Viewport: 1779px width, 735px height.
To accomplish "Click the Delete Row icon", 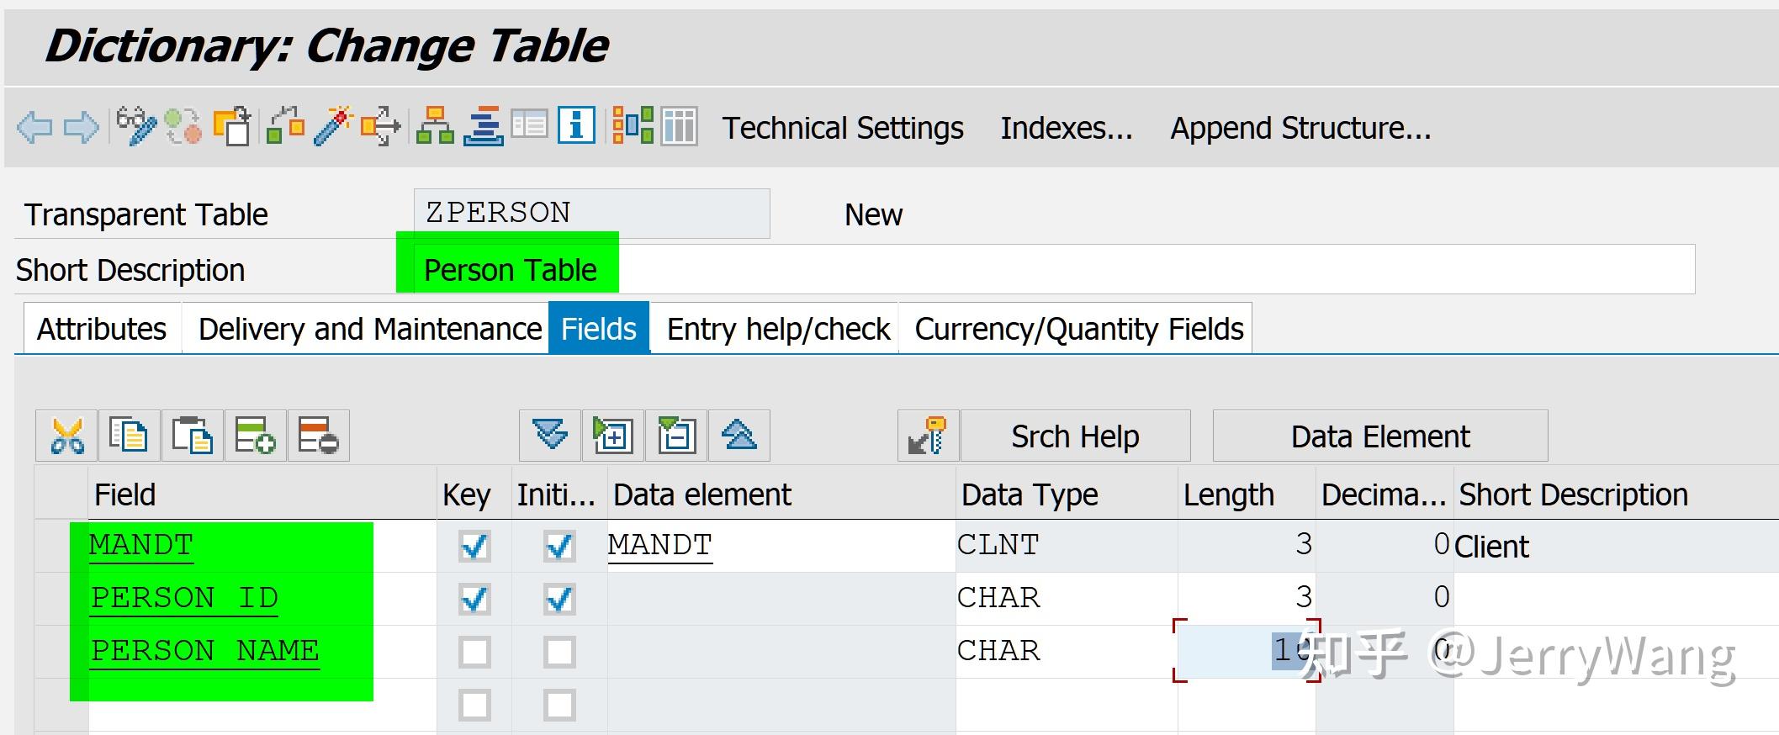I will [318, 436].
